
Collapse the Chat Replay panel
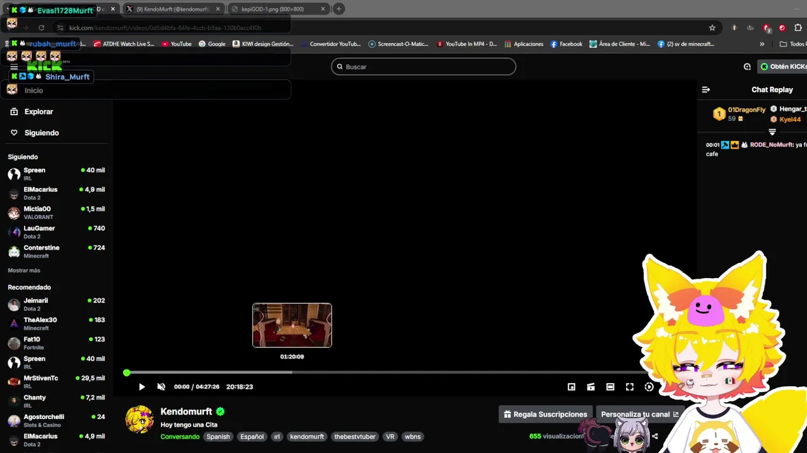[x=706, y=89]
